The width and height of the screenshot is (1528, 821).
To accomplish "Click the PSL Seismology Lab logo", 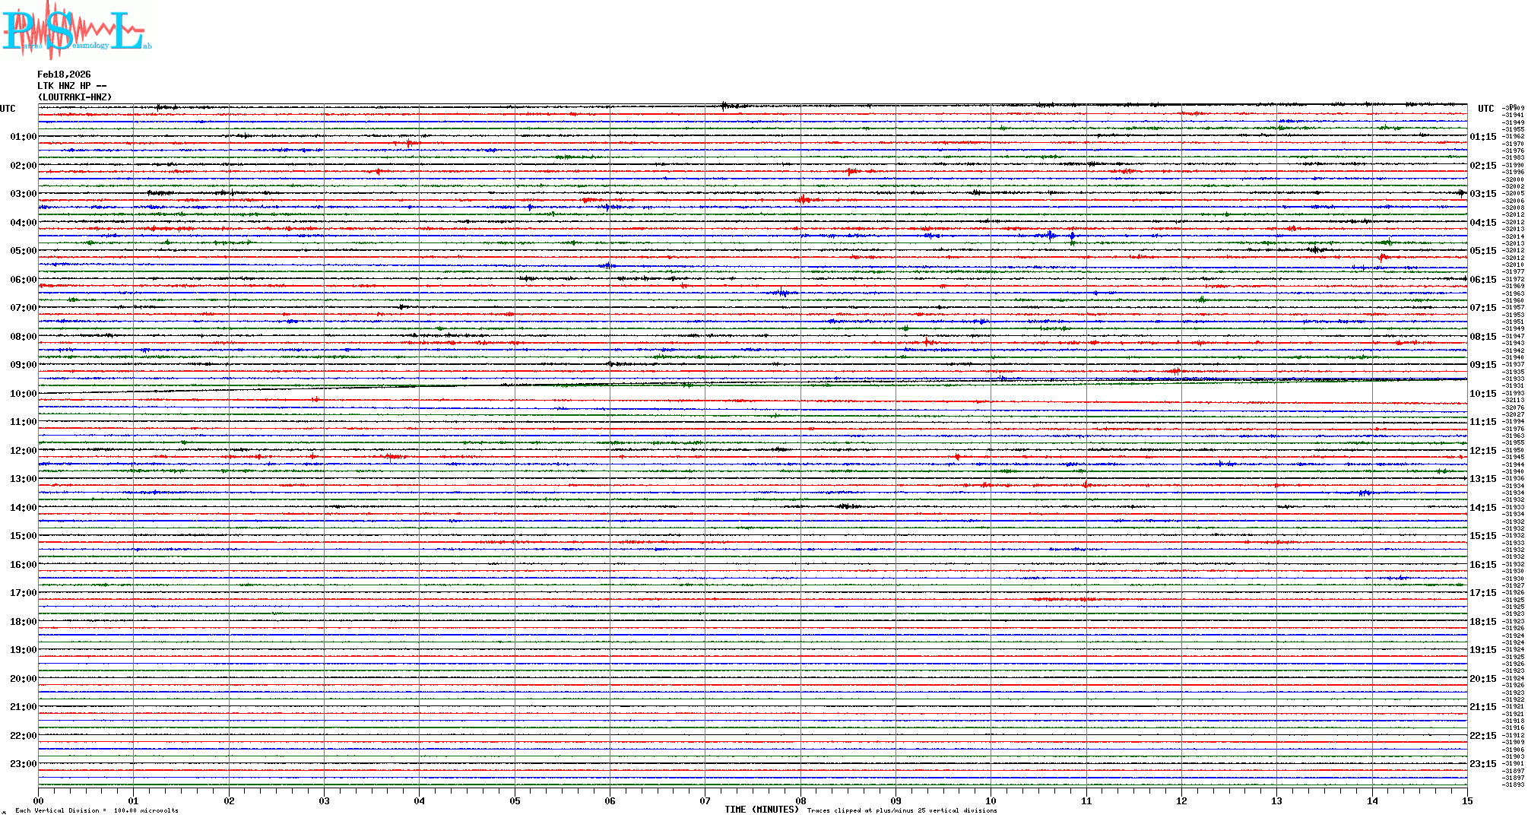I will 76,30.
